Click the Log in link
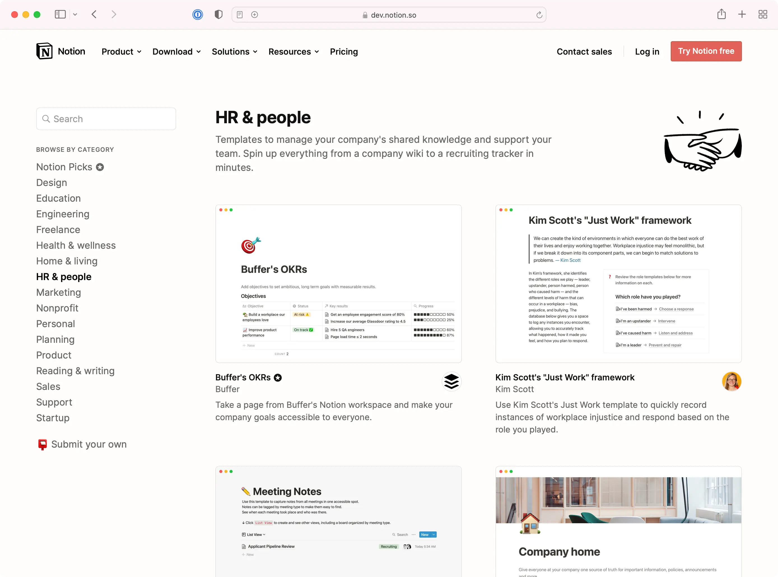The width and height of the screenshot is (778, 577). 647,51
